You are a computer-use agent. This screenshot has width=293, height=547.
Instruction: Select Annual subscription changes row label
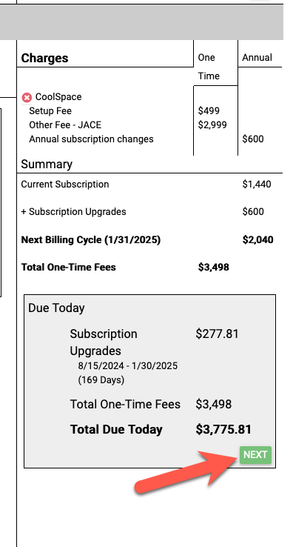click(x=91, y=139)
